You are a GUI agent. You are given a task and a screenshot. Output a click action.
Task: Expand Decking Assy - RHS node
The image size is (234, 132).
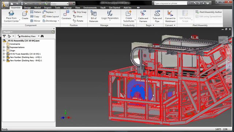[x=4, y=60]
